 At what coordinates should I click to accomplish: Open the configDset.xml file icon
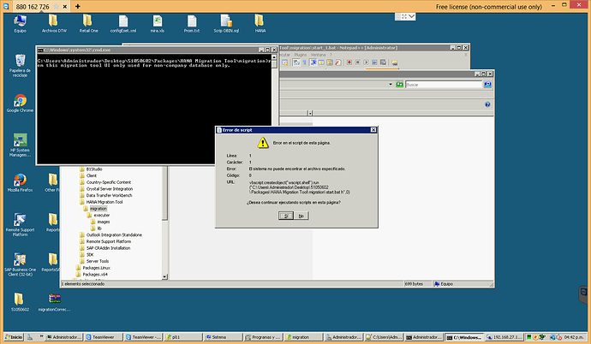123,23
